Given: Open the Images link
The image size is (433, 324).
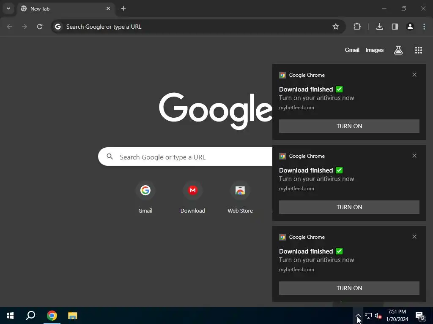Looking at the screenshot, I should (375, 50).
